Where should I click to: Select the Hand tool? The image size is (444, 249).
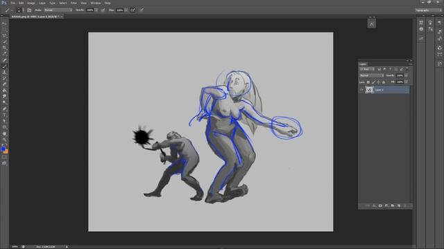click(x=4, y=133)
